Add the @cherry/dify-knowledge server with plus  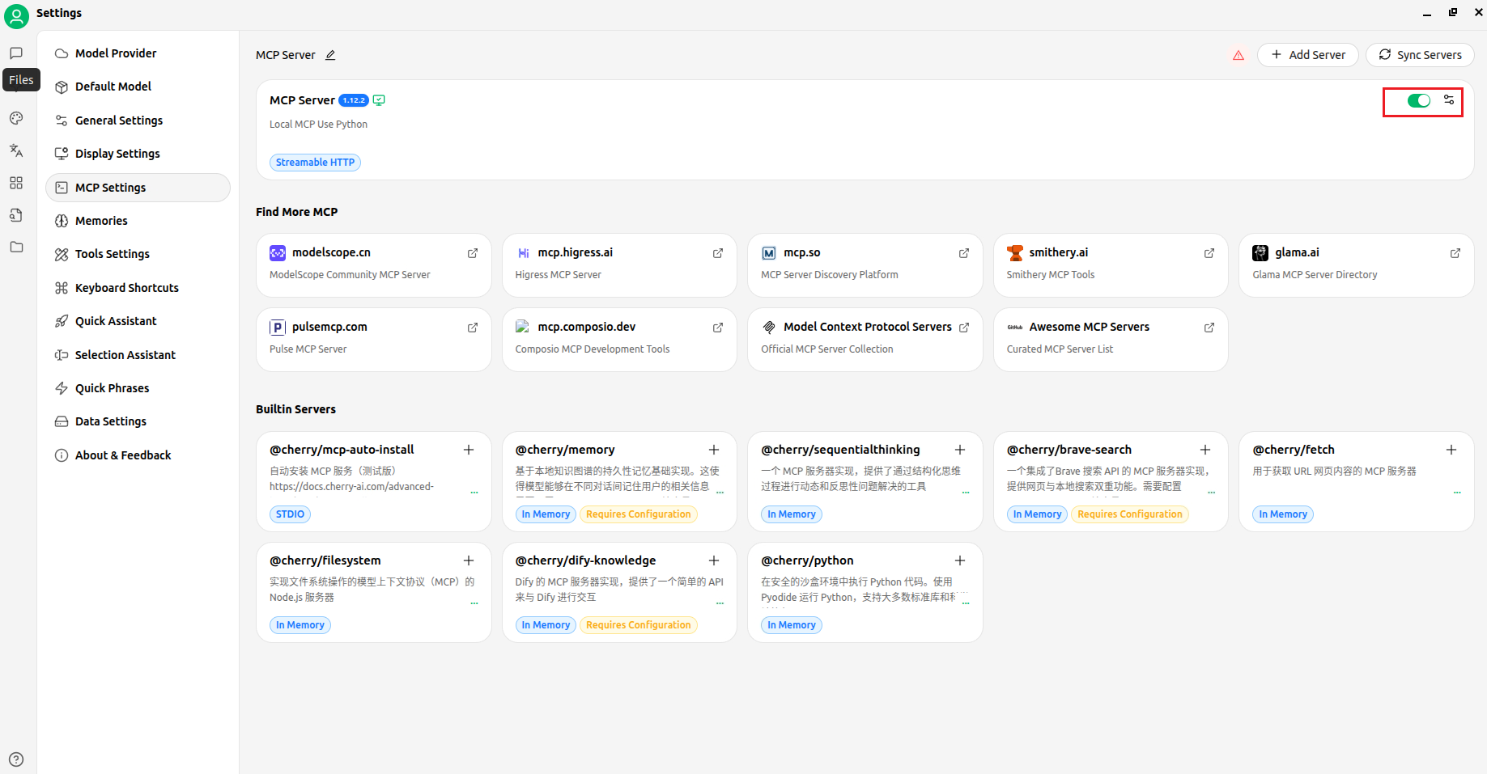click(x=714, y=560)
